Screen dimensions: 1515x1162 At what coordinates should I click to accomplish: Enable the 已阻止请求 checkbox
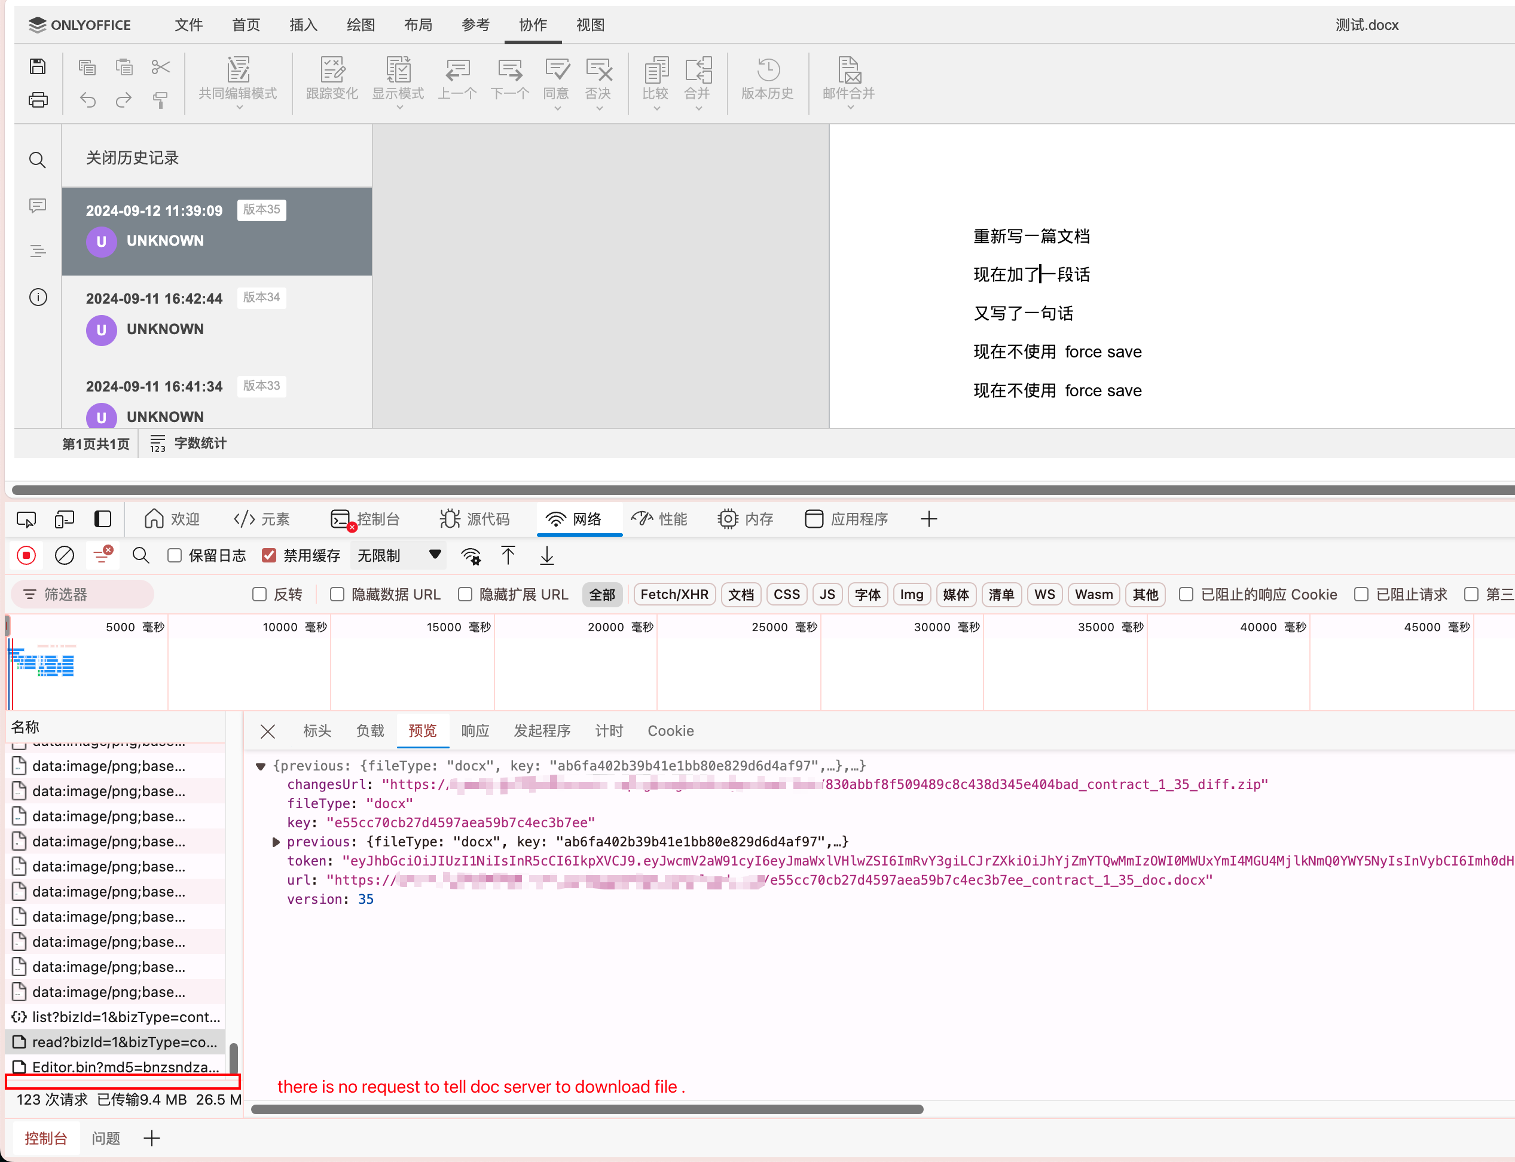click(x=1361, y=594)
